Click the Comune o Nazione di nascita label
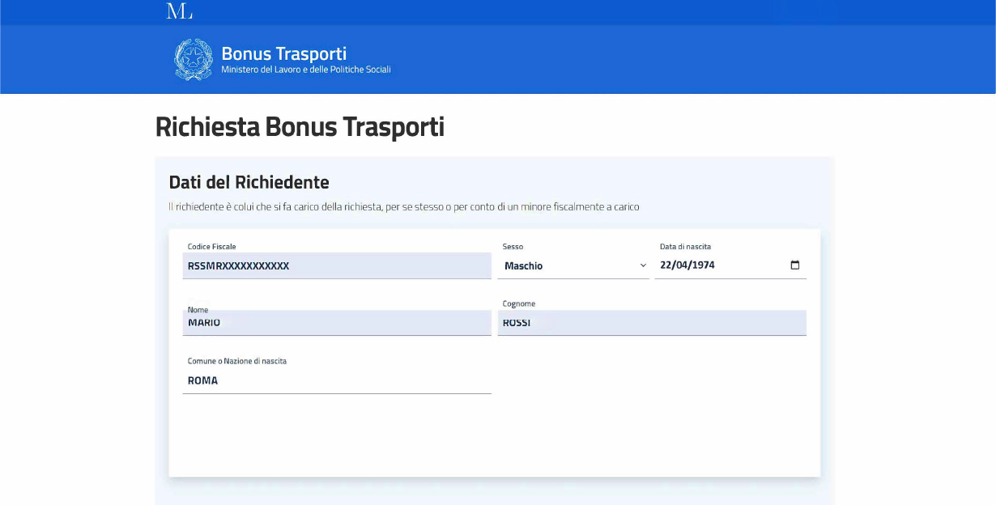 pyautogui.click(x=236, y=361)
